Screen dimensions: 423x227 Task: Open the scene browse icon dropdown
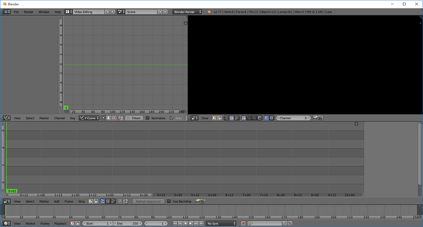point(121,12)
